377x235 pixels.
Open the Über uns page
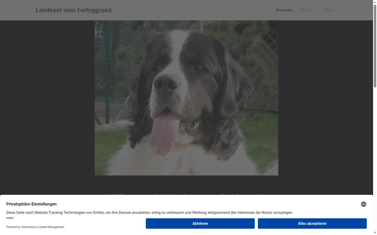point(307,10)
